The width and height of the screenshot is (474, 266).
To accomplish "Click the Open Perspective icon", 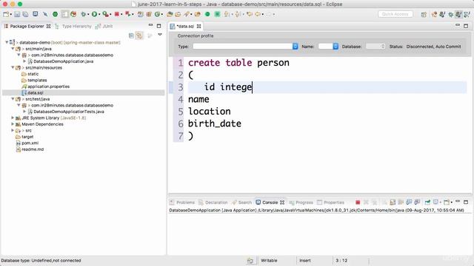I will coord(424,14).
